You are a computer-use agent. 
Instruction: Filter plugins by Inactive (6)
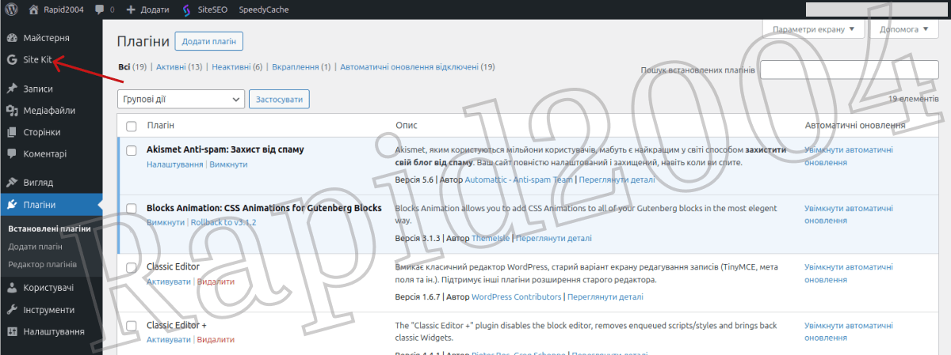coord(236,67)
